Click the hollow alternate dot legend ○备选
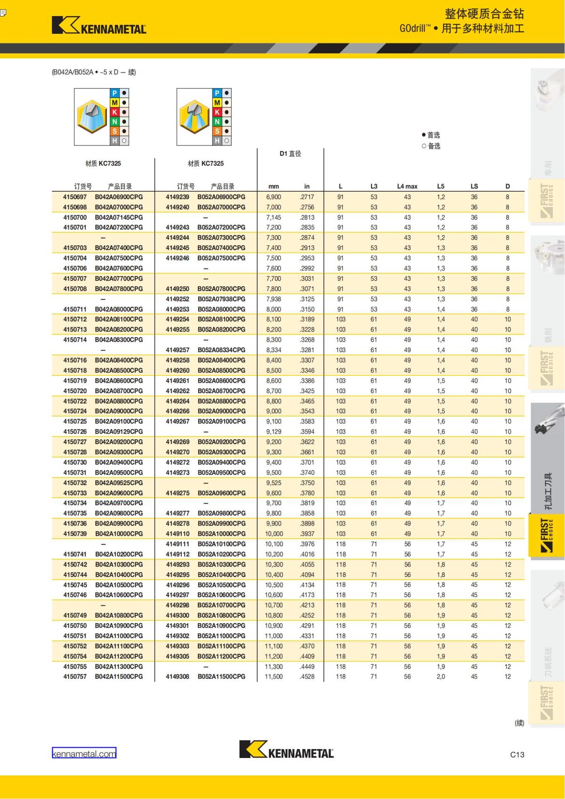 pyautogui.click(x=431, y=146)
